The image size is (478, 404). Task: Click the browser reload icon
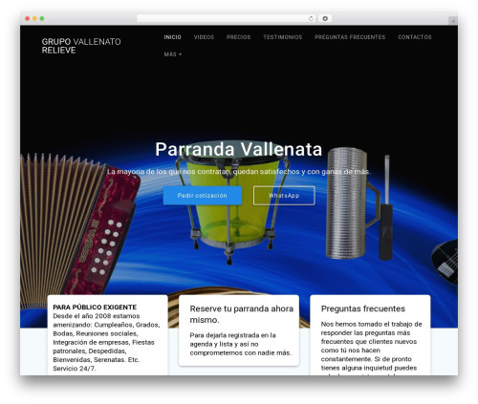[311, 19]
